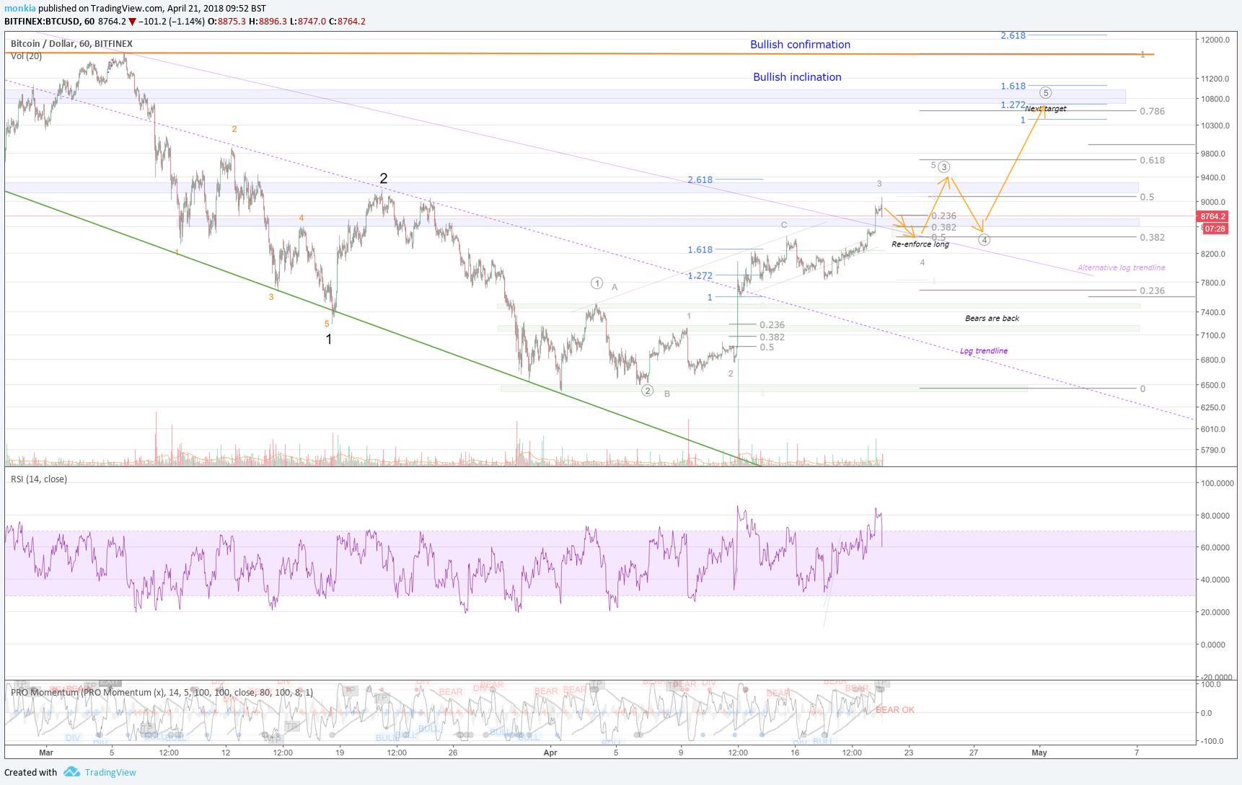Click the L:8747.0 low price value
The width and height of the screenshot is (1242, 785).
[308, 22]
